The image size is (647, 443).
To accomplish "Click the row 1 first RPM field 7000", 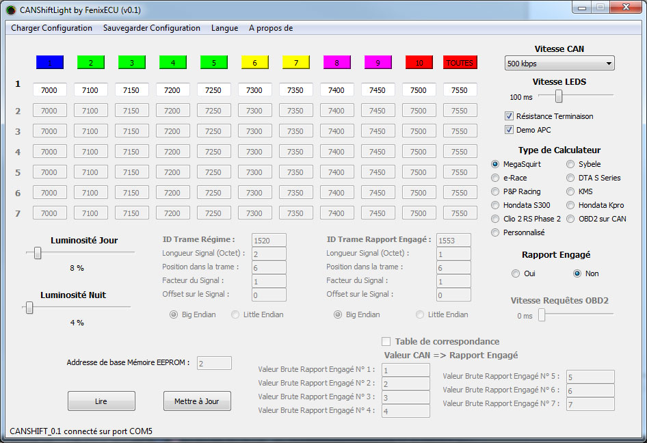I will click(49, 90).
